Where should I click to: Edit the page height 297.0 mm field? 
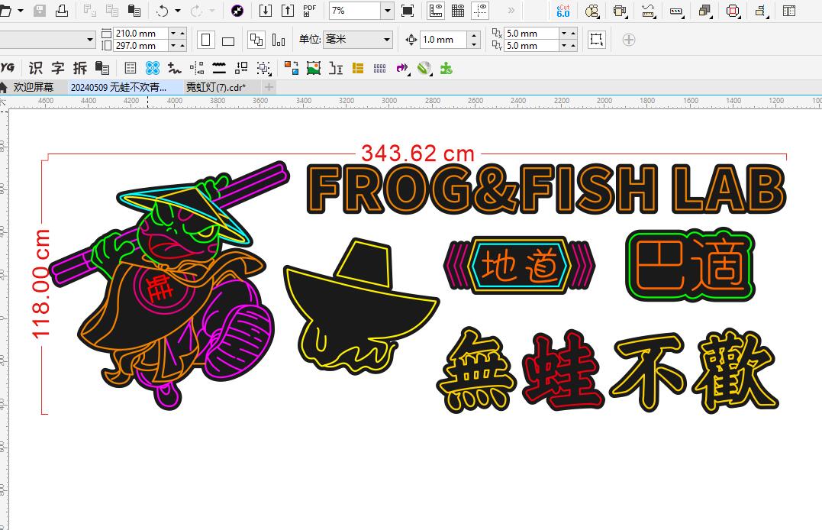[x=141, y=46]
